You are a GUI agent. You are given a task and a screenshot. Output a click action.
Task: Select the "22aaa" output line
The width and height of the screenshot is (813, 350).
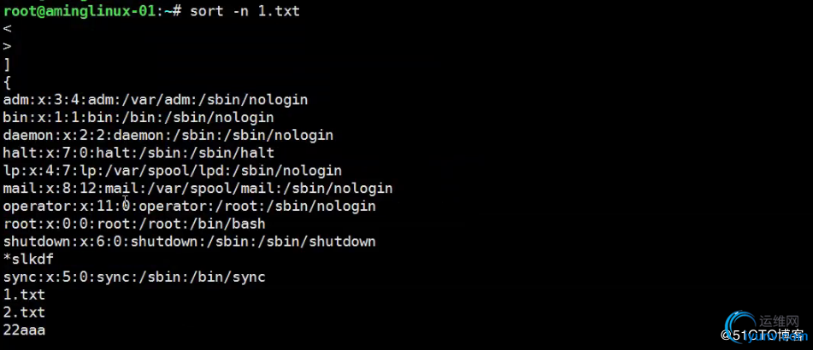point(24,330)
